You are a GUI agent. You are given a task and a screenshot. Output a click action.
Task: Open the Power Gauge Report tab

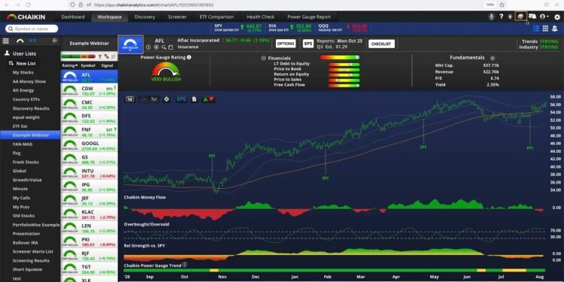(x=309, y=17)
